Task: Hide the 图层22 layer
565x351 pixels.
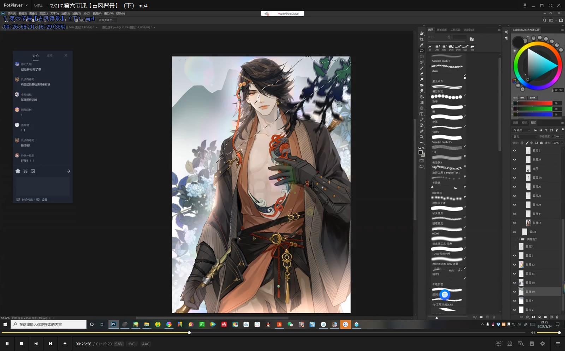Action: (x=515, y=160)
